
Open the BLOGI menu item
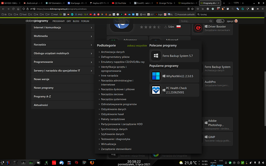[76, 21]
